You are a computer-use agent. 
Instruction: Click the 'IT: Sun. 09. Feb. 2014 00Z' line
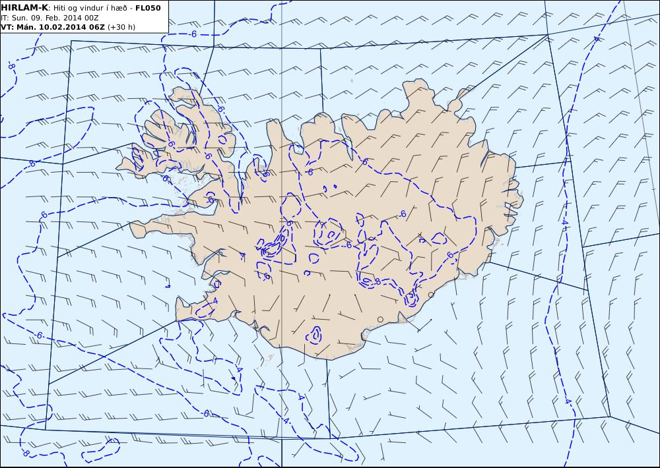point(49,18)
